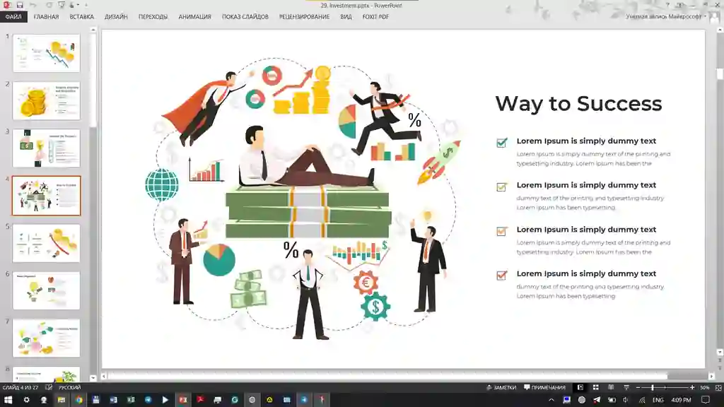Switch to Reading view

click(x=611, y=387)
